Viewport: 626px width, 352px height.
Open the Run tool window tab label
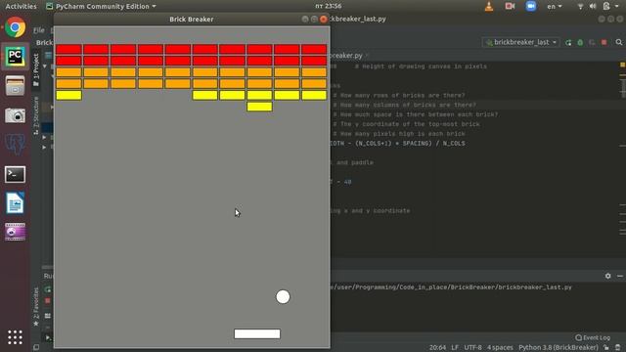pos(48,276)
